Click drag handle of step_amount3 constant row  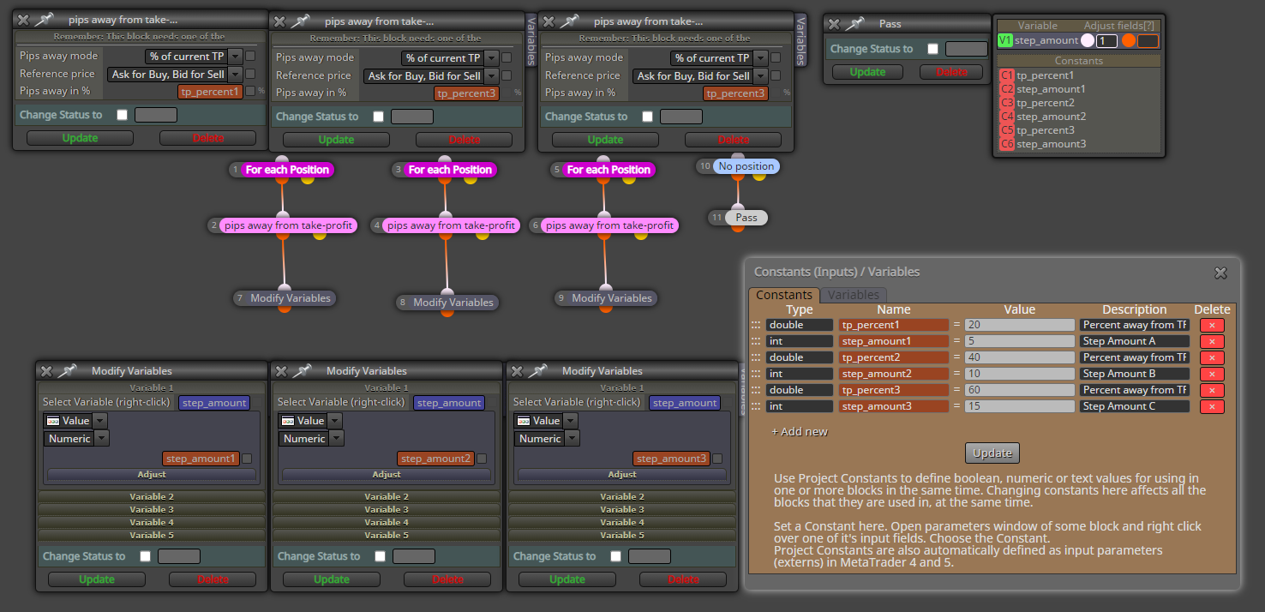coord(756,406)
